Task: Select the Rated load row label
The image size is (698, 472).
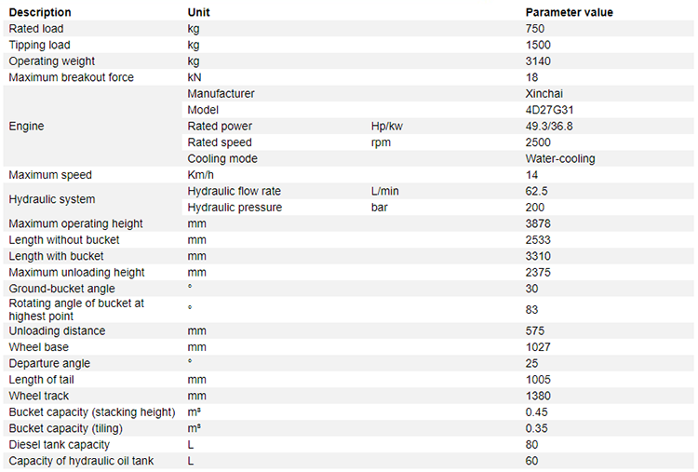Action: pyautogui.click(x=36, y=29)
